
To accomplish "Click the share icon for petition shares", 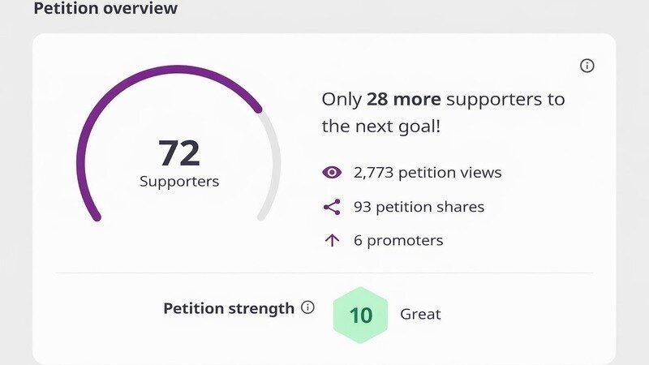I will 332,207.
